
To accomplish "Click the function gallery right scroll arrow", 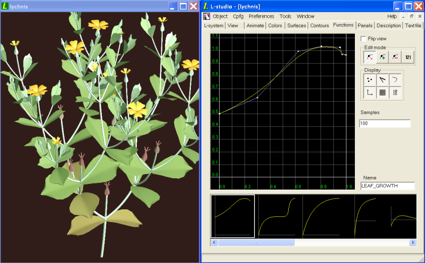I will click(x=413, y=242).
